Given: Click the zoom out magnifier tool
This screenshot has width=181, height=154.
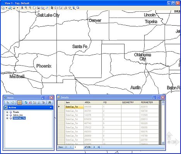Looking at the screenshot, I should click(30, 8).
